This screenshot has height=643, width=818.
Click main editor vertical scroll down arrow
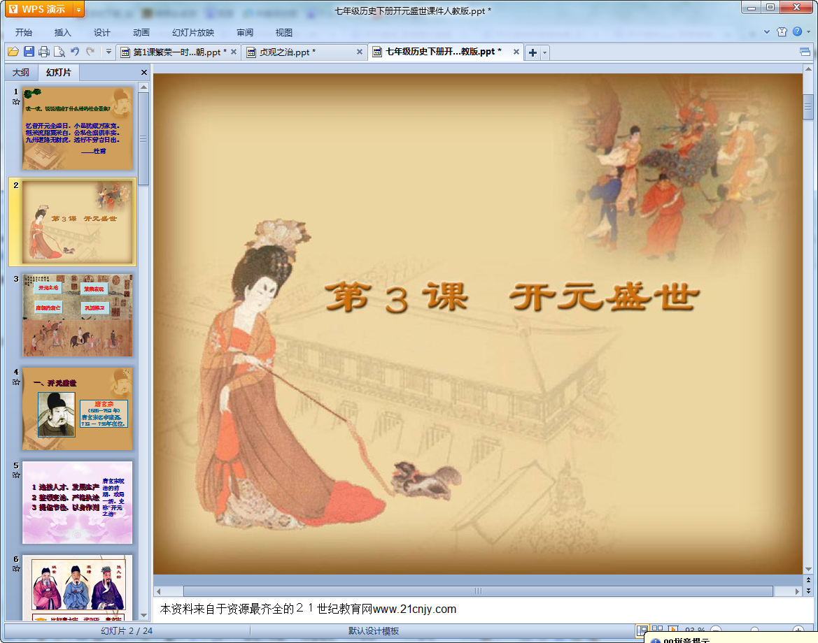(x=808, y=570)
